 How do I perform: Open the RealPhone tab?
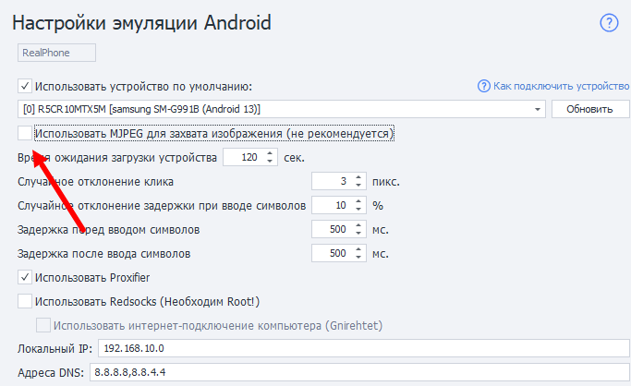coord(57,54)
